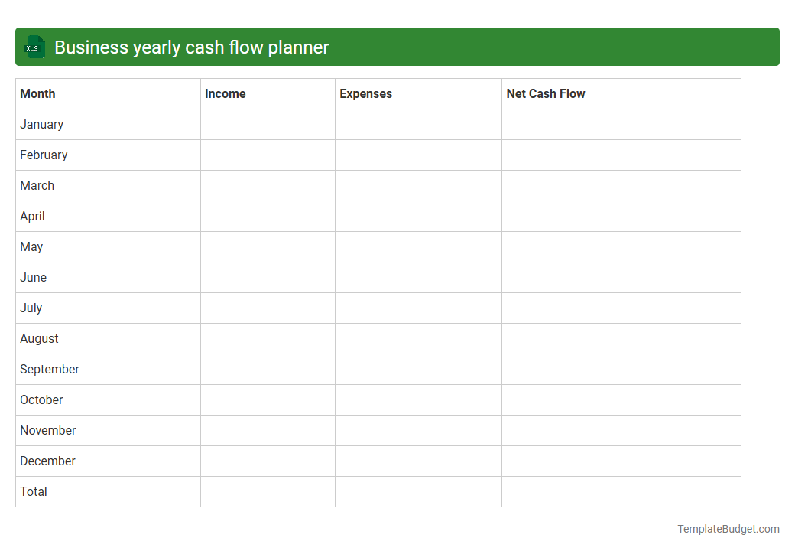Select the April month label

[32, 216]
